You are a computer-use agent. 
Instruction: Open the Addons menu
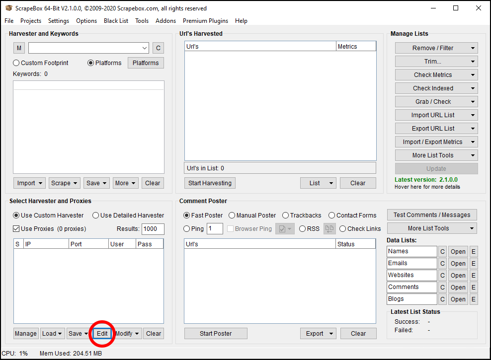tap(165, 21)
